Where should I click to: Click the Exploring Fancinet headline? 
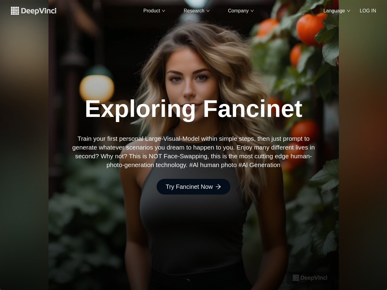pyautogui.click(x=193, y=108)
